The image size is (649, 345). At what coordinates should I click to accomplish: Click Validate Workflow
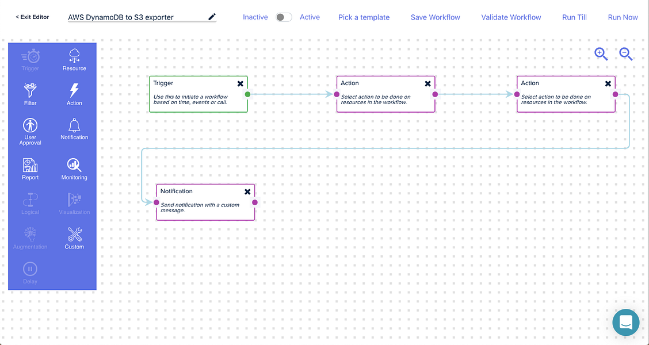511,17
